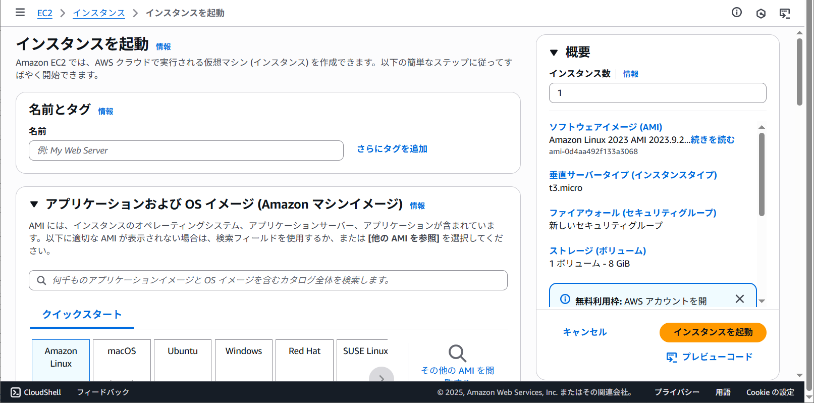814x403 pixels.
Task: Click the info circle icon in header
Action: (737, 13)
